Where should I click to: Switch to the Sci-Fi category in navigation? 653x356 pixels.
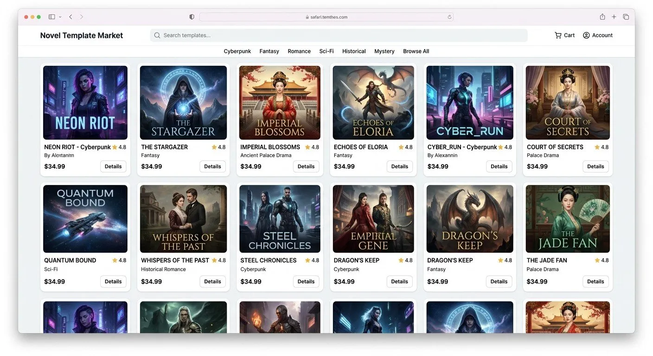326,51
